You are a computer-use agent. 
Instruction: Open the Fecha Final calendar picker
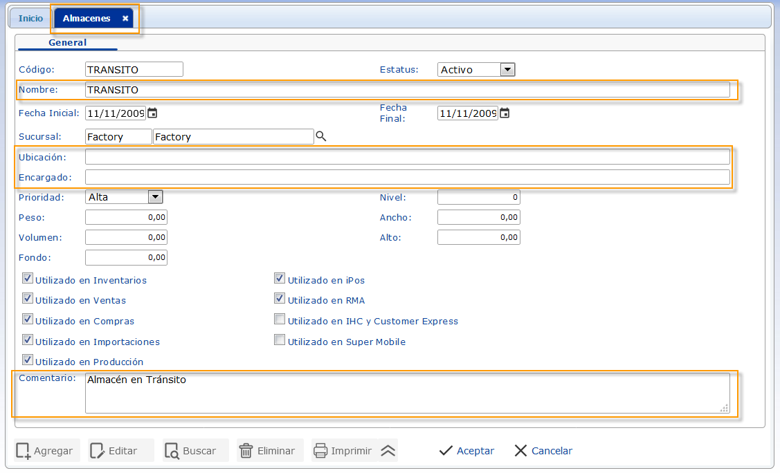click(505, 113)
